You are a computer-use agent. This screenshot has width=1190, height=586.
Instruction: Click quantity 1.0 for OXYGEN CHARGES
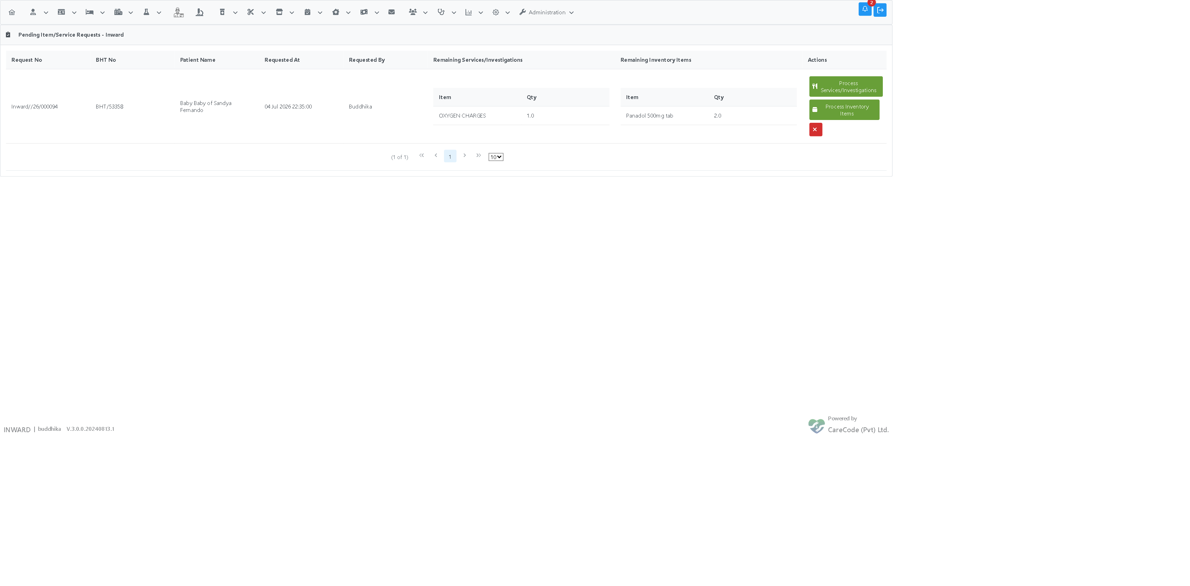coord(530,116)
